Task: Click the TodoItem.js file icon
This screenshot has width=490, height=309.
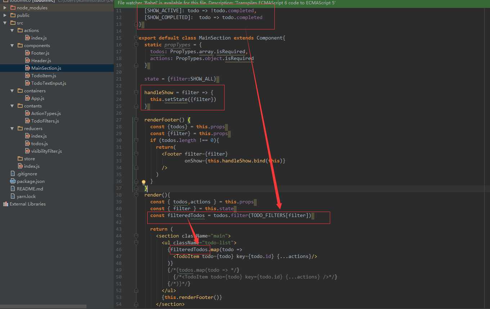Action: click(28, 75)
